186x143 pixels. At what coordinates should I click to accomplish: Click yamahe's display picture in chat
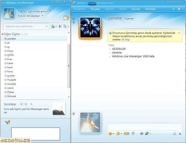click(90, 28)
